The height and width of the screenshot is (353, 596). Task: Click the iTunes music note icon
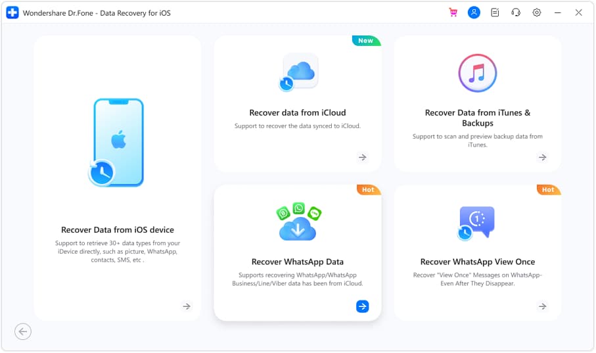point(478,73)
